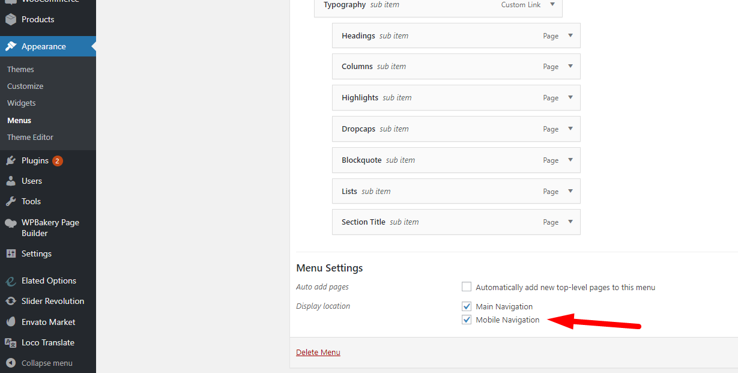Click the Appearance paintbrush icon
738x373 pixels.
pyautogui.click(x=11, y=46)
